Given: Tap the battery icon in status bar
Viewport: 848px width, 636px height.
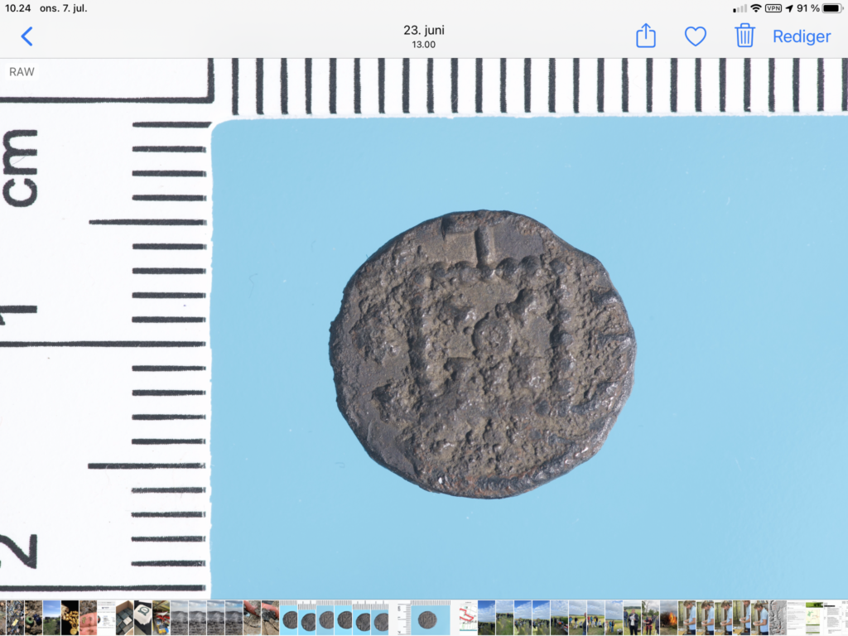Looking at the screenshot, I should pyautogui.click(x=831, y=8).
